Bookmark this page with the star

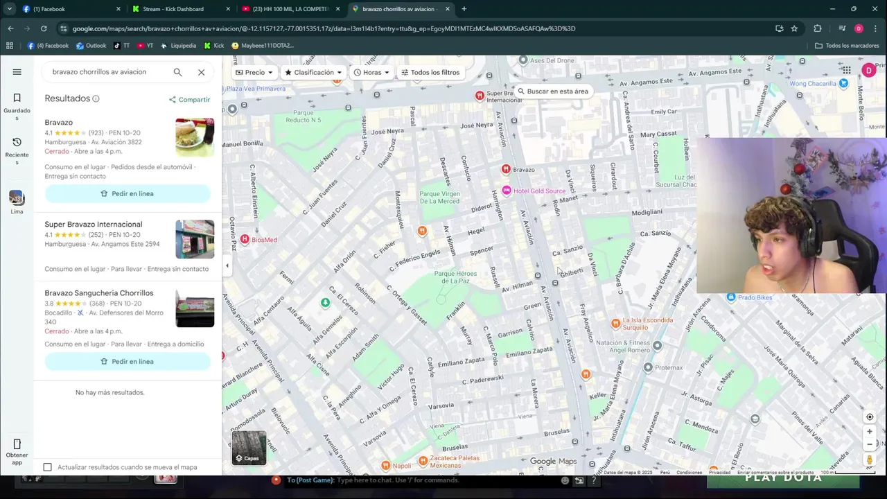coord(794,28)
